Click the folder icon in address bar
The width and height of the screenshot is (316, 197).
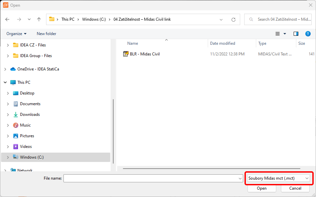[x=52, y=19]
